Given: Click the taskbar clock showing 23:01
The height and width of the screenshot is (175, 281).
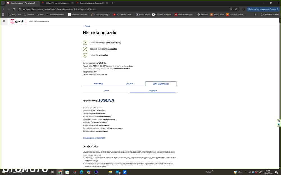Looking at the screenshot, I should click(268, 172).
